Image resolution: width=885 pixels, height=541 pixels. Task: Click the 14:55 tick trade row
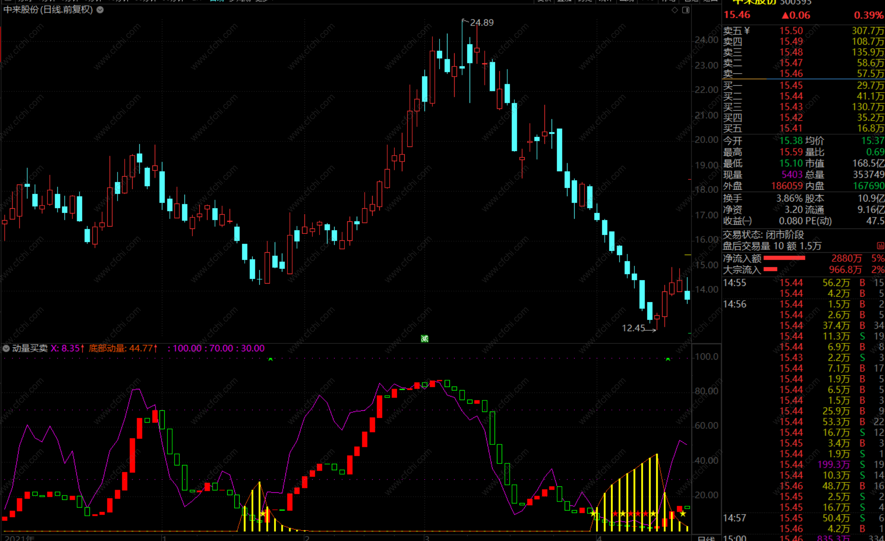coord(734,283)
